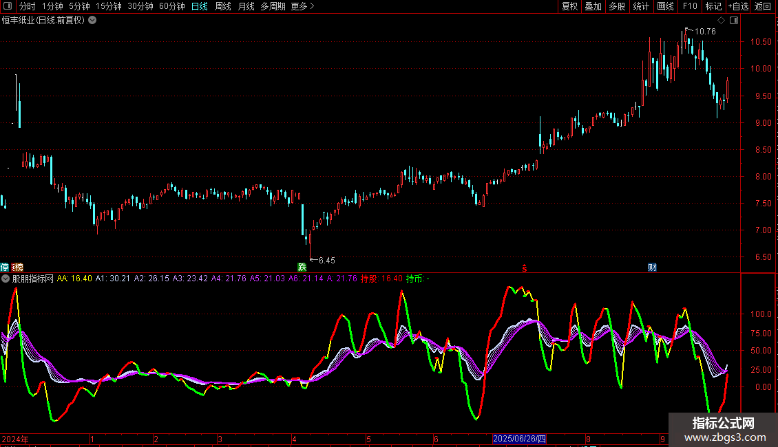Image resolution: width=778 pixels, height=447 pixels.
Task: Open dropdown beside 股朋指标网 indicator name
Action: 6,279
